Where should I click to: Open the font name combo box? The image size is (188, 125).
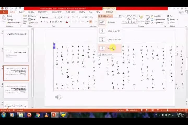tap(46, 17)
